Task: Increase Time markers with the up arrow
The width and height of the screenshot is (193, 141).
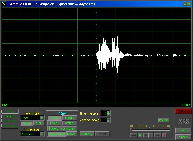Action: pos(109,112)
